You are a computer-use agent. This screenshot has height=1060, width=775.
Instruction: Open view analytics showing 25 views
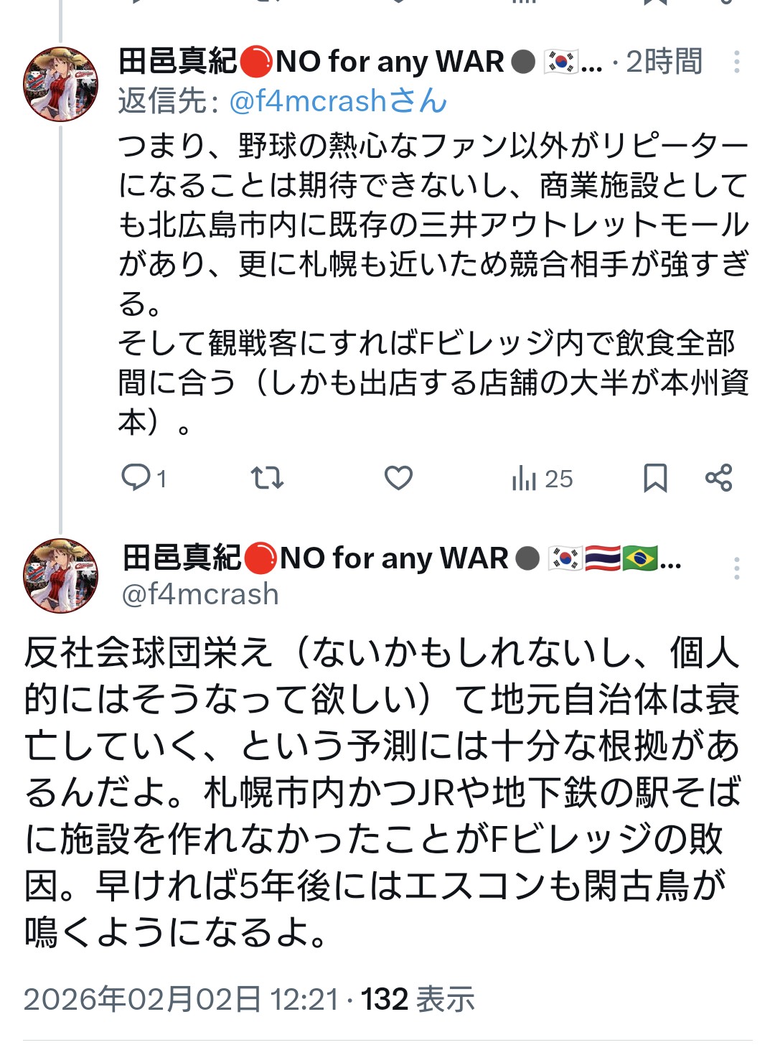[x=542, y=478]
